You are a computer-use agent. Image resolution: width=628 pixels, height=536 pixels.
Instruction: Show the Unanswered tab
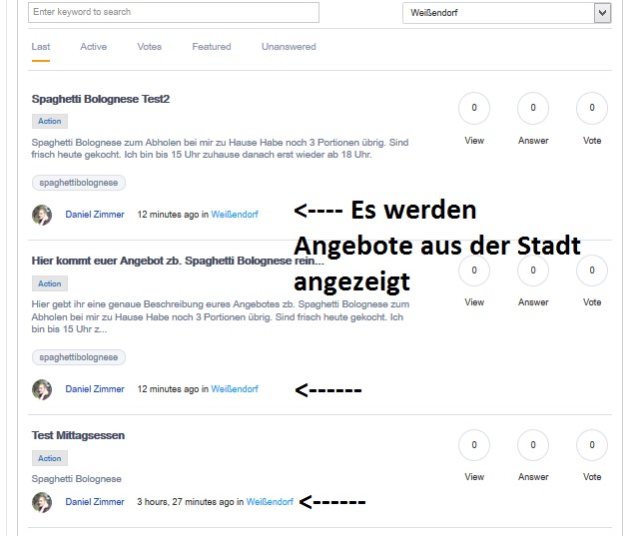tap(289, 47)
